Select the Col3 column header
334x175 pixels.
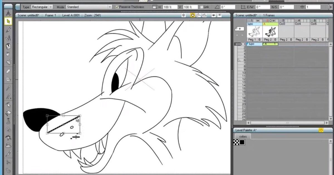[x=286, y=24]
